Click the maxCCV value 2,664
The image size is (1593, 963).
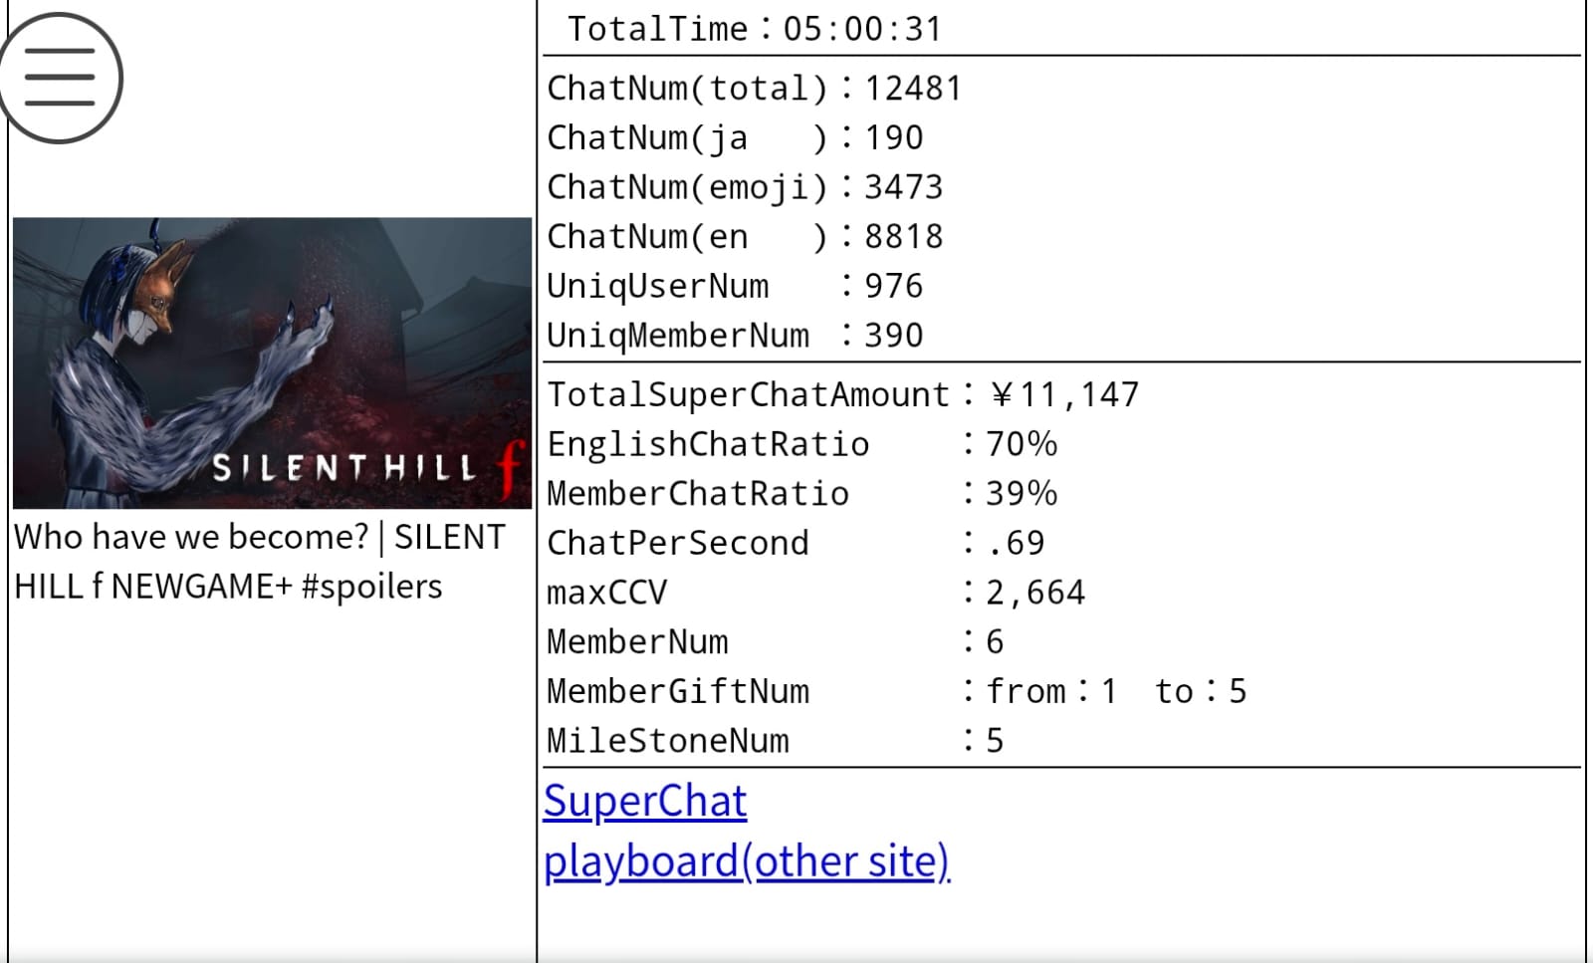[1035, 593]
